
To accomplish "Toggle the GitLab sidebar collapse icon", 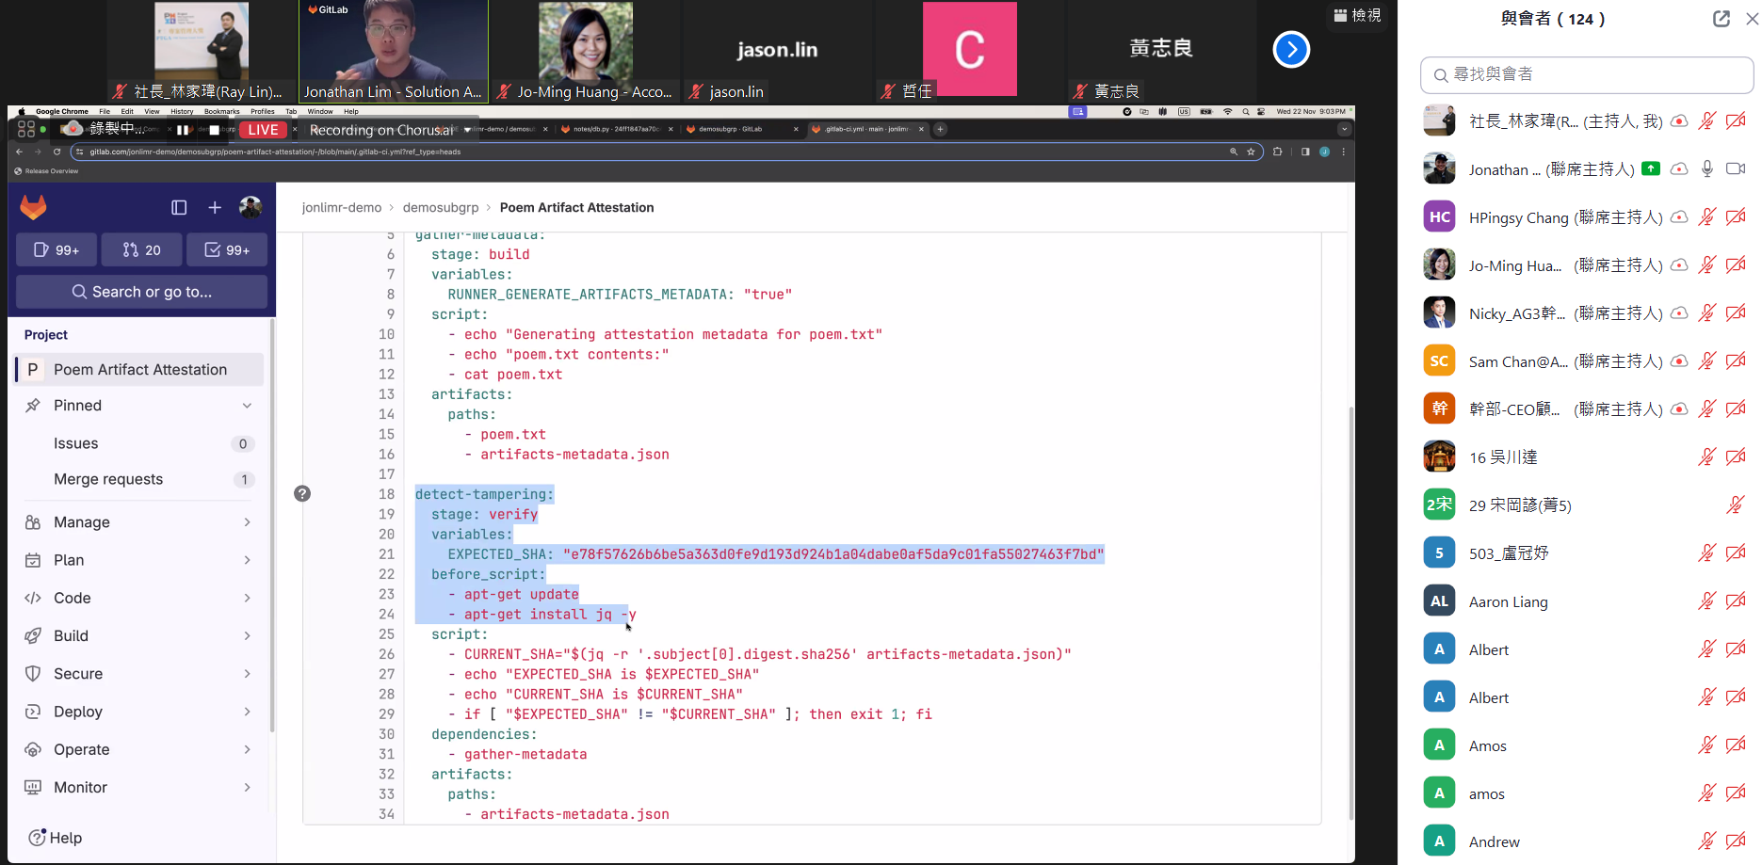I will click(179, 207).
